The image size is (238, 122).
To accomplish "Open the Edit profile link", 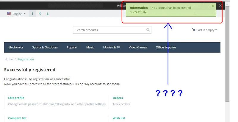I will [16, 98].
